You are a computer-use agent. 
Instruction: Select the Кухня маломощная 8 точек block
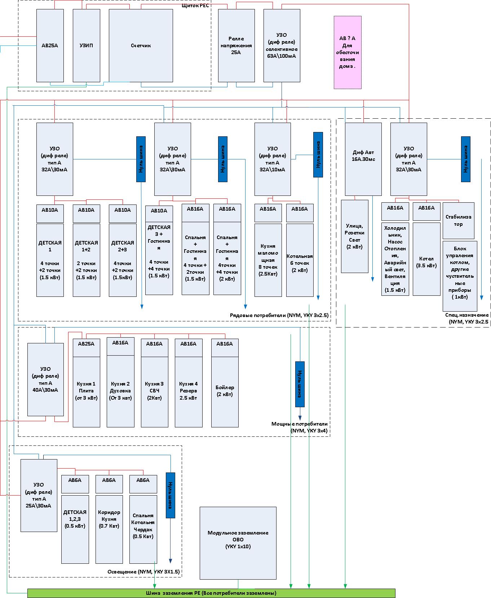point(268,260)
